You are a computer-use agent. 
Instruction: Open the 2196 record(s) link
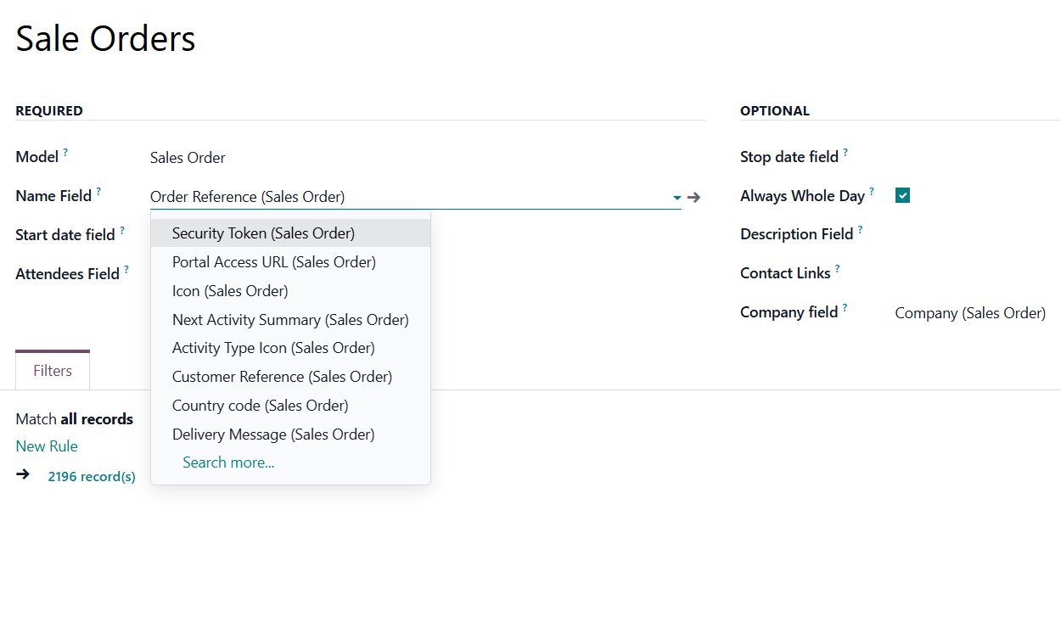[92, 477]
